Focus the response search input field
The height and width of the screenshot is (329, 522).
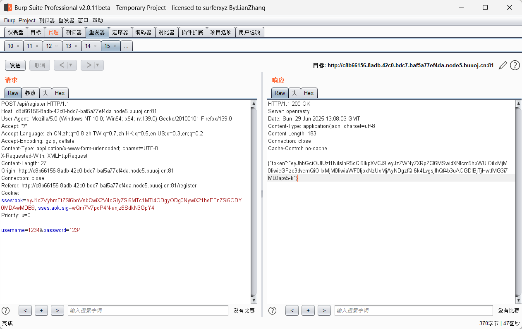point(414,310)
